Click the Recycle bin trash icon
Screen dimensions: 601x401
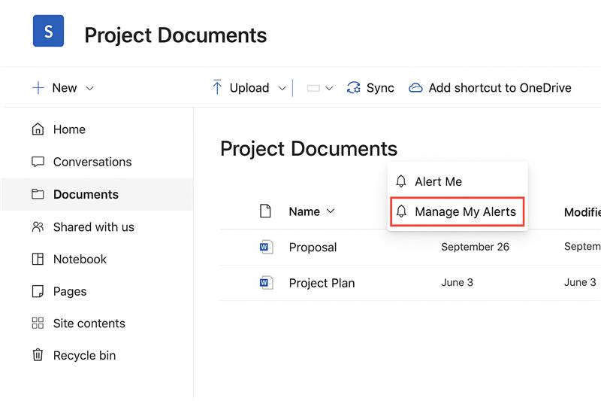pos(38,355)
